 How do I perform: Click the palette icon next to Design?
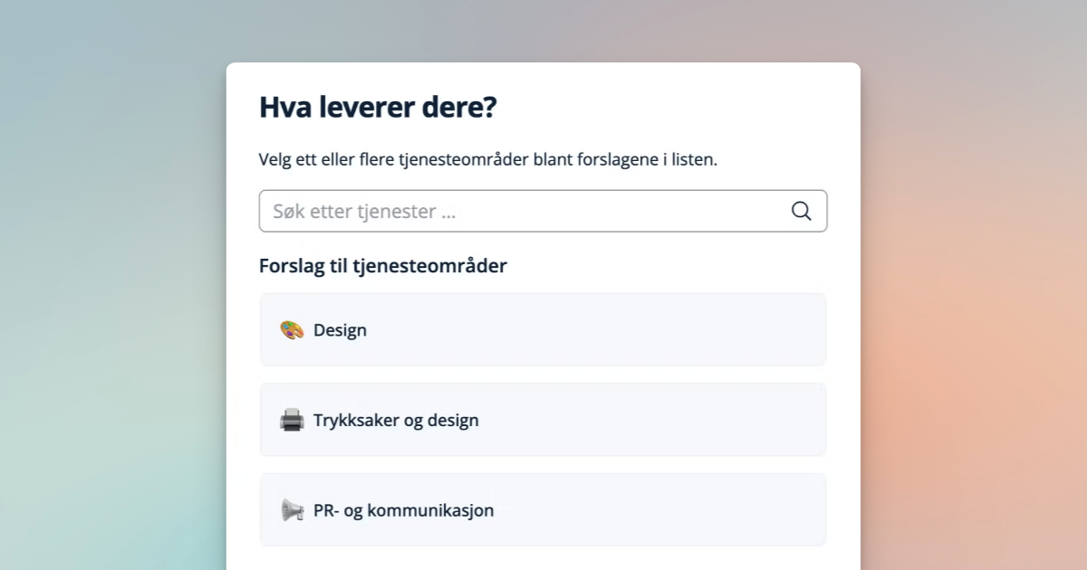291,329
